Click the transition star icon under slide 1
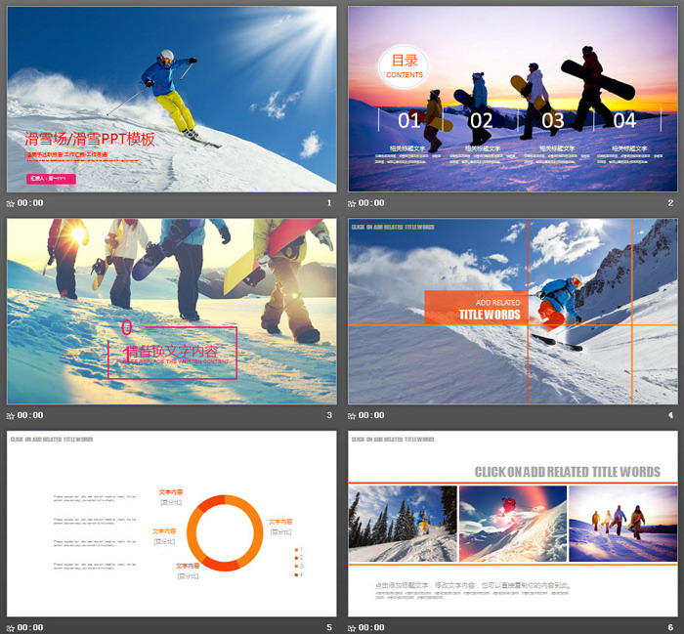Image resolution: width=684 pixels, height=634 pixels. coord(11,204)
